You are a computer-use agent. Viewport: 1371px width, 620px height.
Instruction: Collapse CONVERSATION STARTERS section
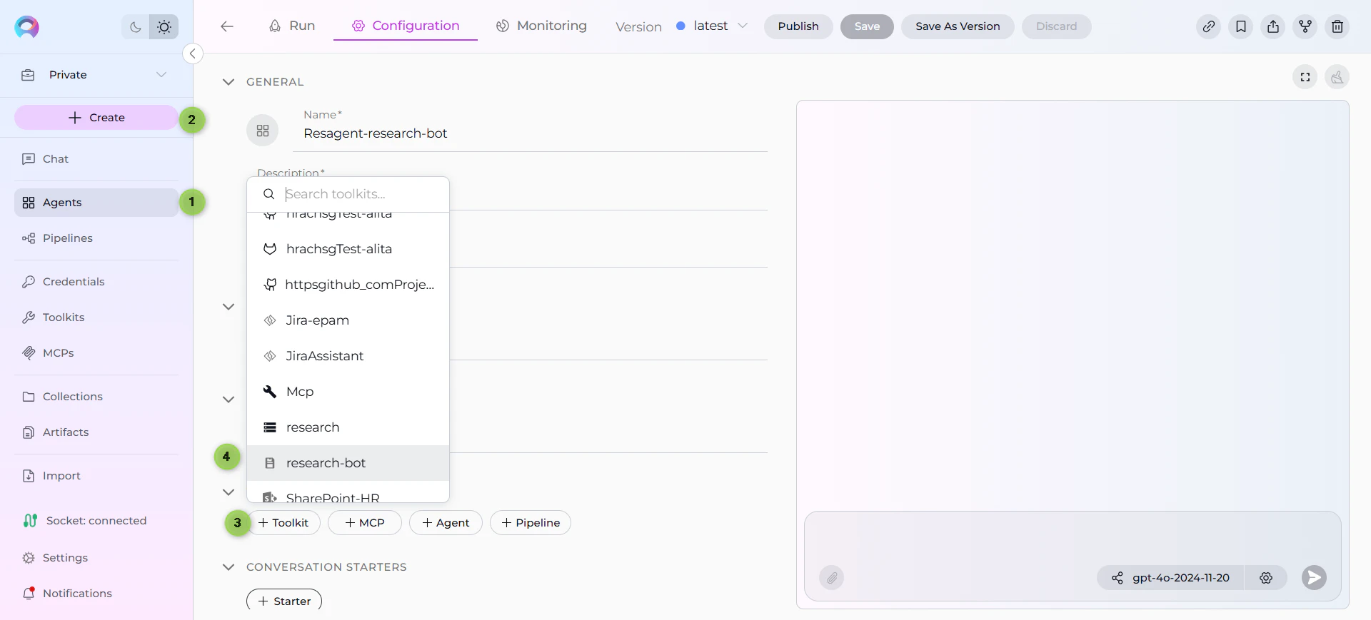(x=228, y=567)
